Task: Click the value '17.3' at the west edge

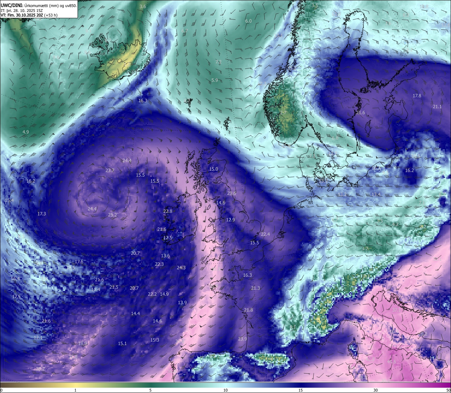Action: click(42, 214)
